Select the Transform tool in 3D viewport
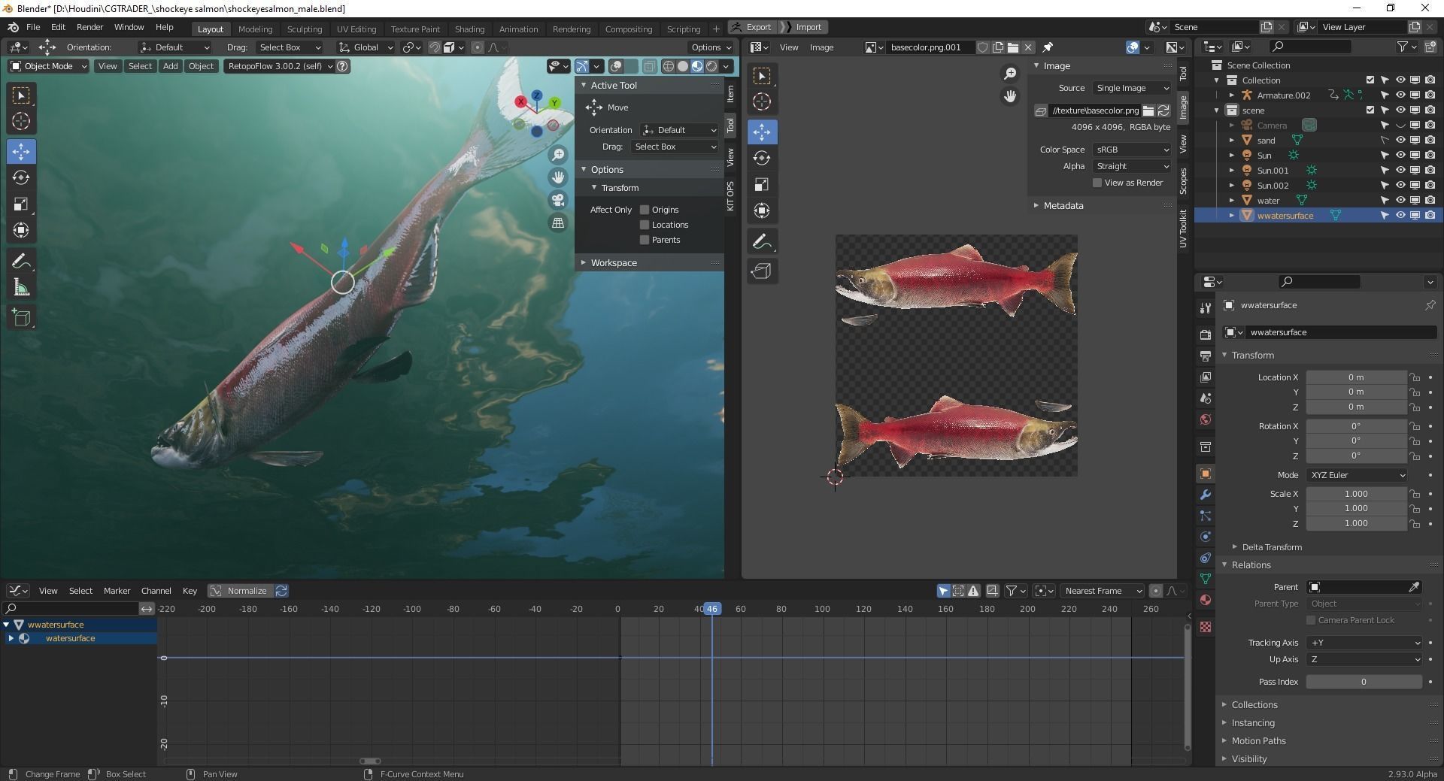The width and height of the screenshot is (1444, 781). tap(21, 231)
